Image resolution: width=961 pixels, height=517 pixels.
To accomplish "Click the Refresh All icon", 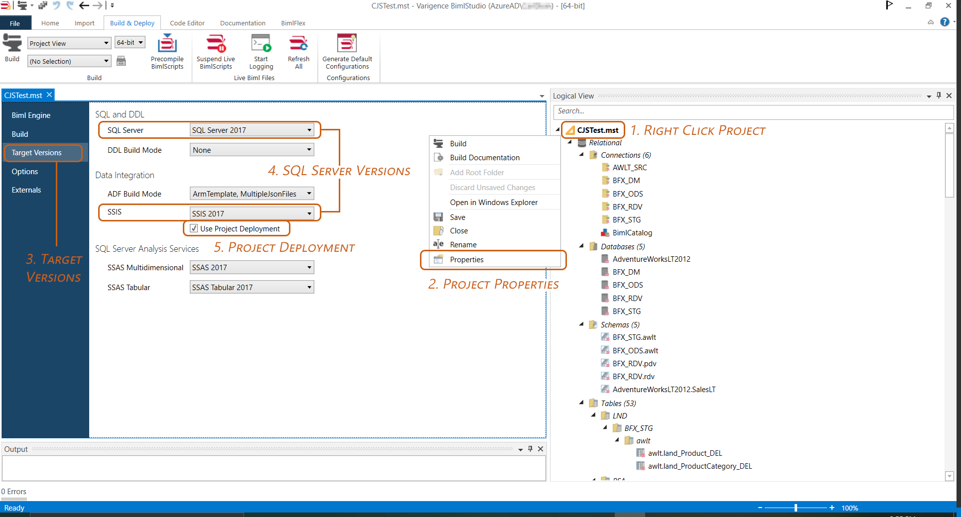I will [298, 43].
